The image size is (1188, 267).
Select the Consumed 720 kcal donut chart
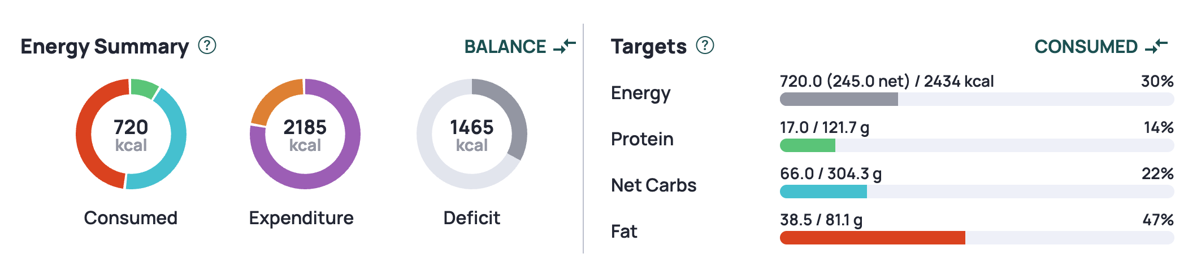click(131, 134)
